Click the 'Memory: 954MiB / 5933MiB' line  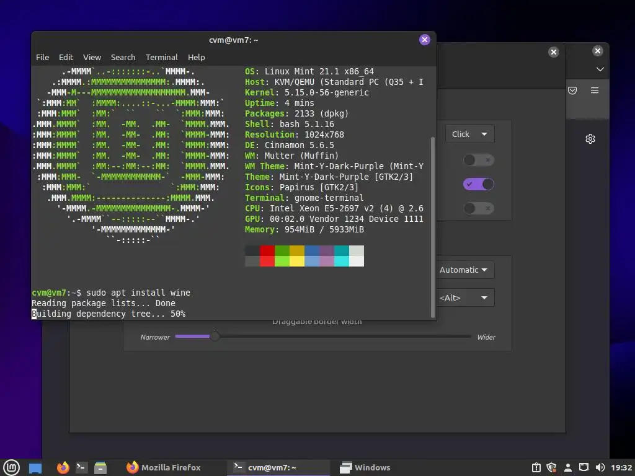click(x=304, y=229)
